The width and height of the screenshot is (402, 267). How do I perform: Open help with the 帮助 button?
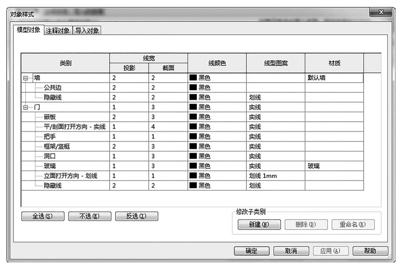tap(370, 251)
